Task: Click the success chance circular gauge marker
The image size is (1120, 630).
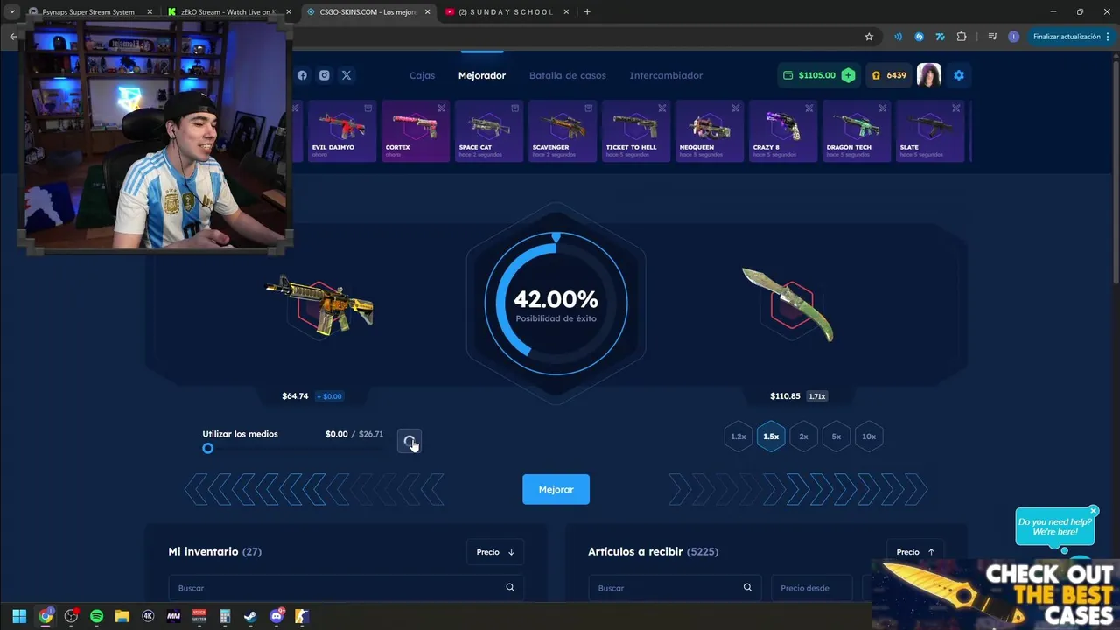Action: click(556, 237)
